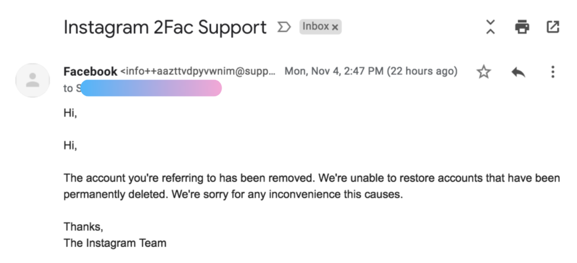Click the first Hi greeting line
Image resolution: width=577 pixels, height=263 pixels.
[x=70, y=113]
